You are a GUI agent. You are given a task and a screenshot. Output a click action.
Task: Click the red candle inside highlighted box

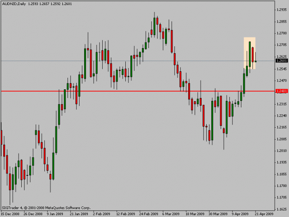[x=252, y=55]
